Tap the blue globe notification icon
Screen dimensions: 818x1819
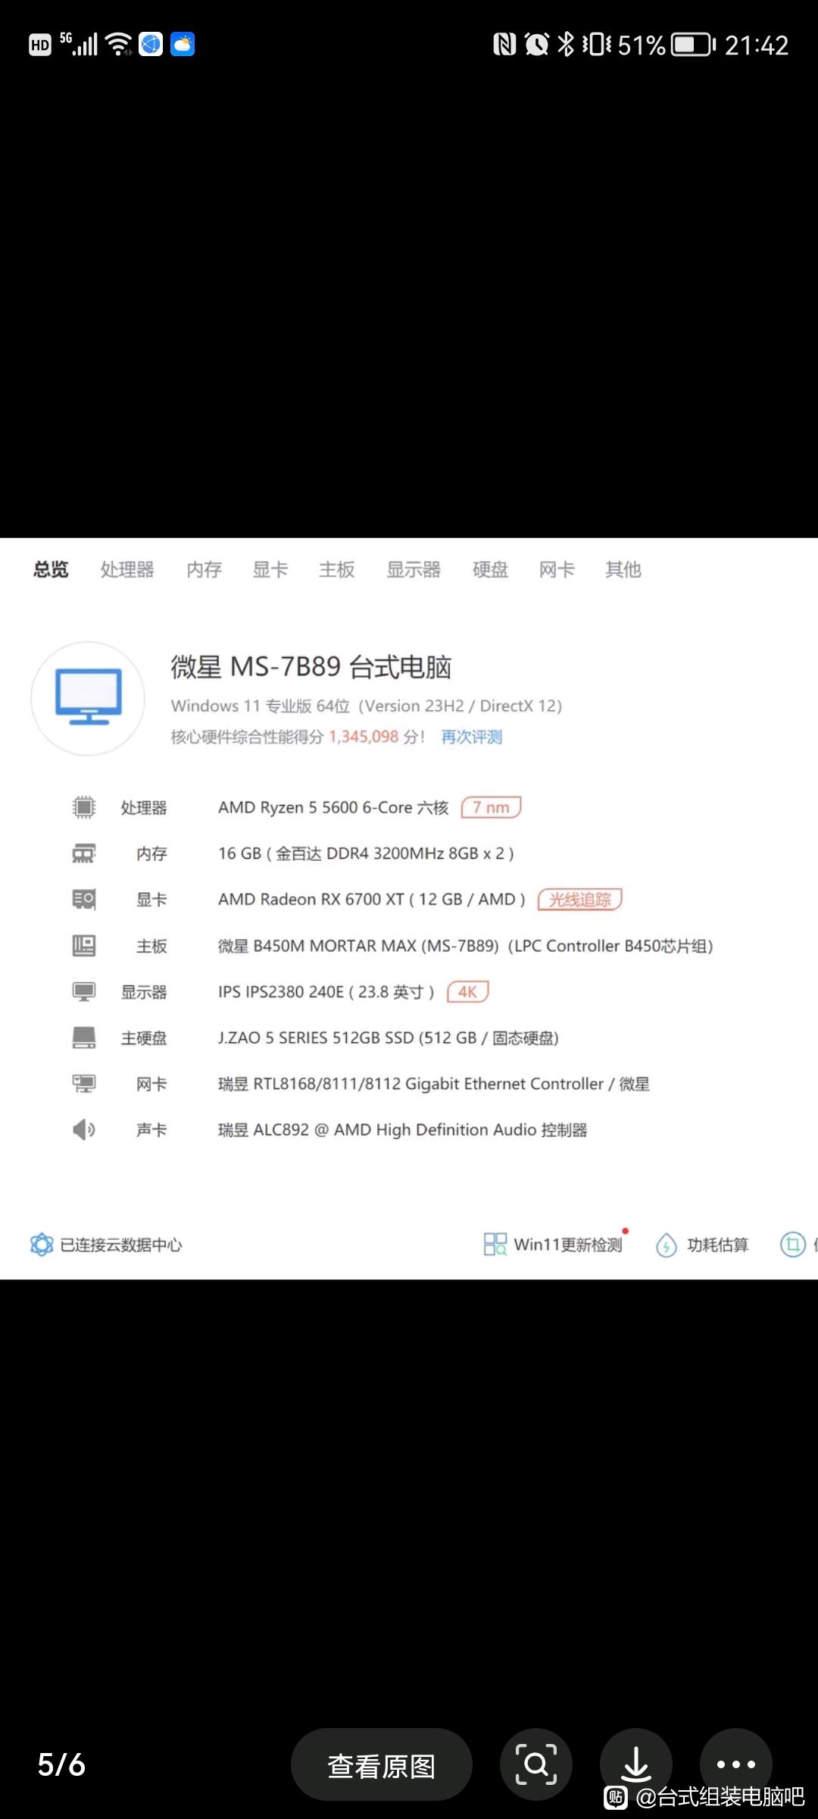click(151, 45)
